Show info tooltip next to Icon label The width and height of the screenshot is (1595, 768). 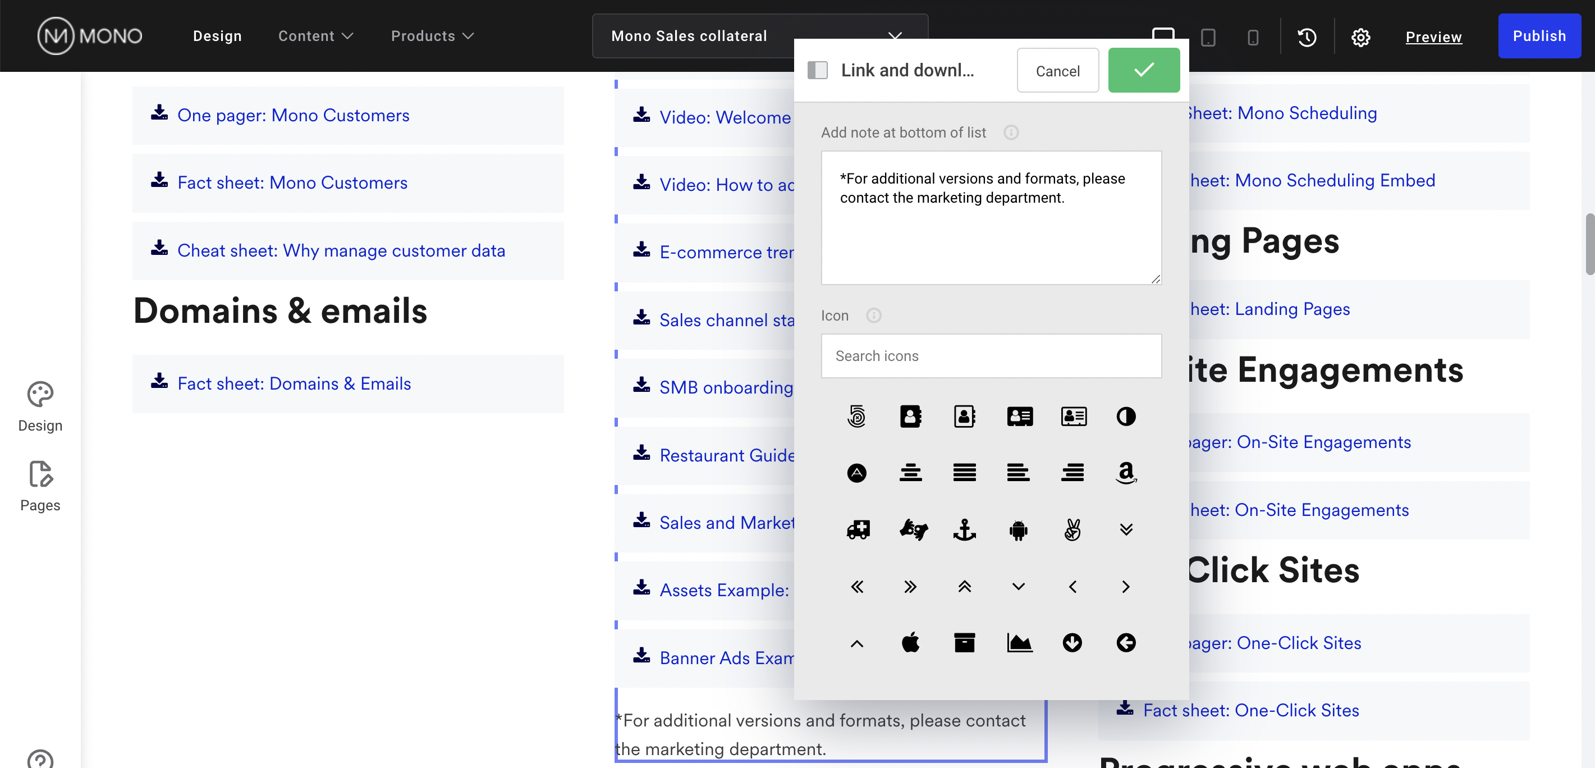pyautogui.click(x=873, y=316)
